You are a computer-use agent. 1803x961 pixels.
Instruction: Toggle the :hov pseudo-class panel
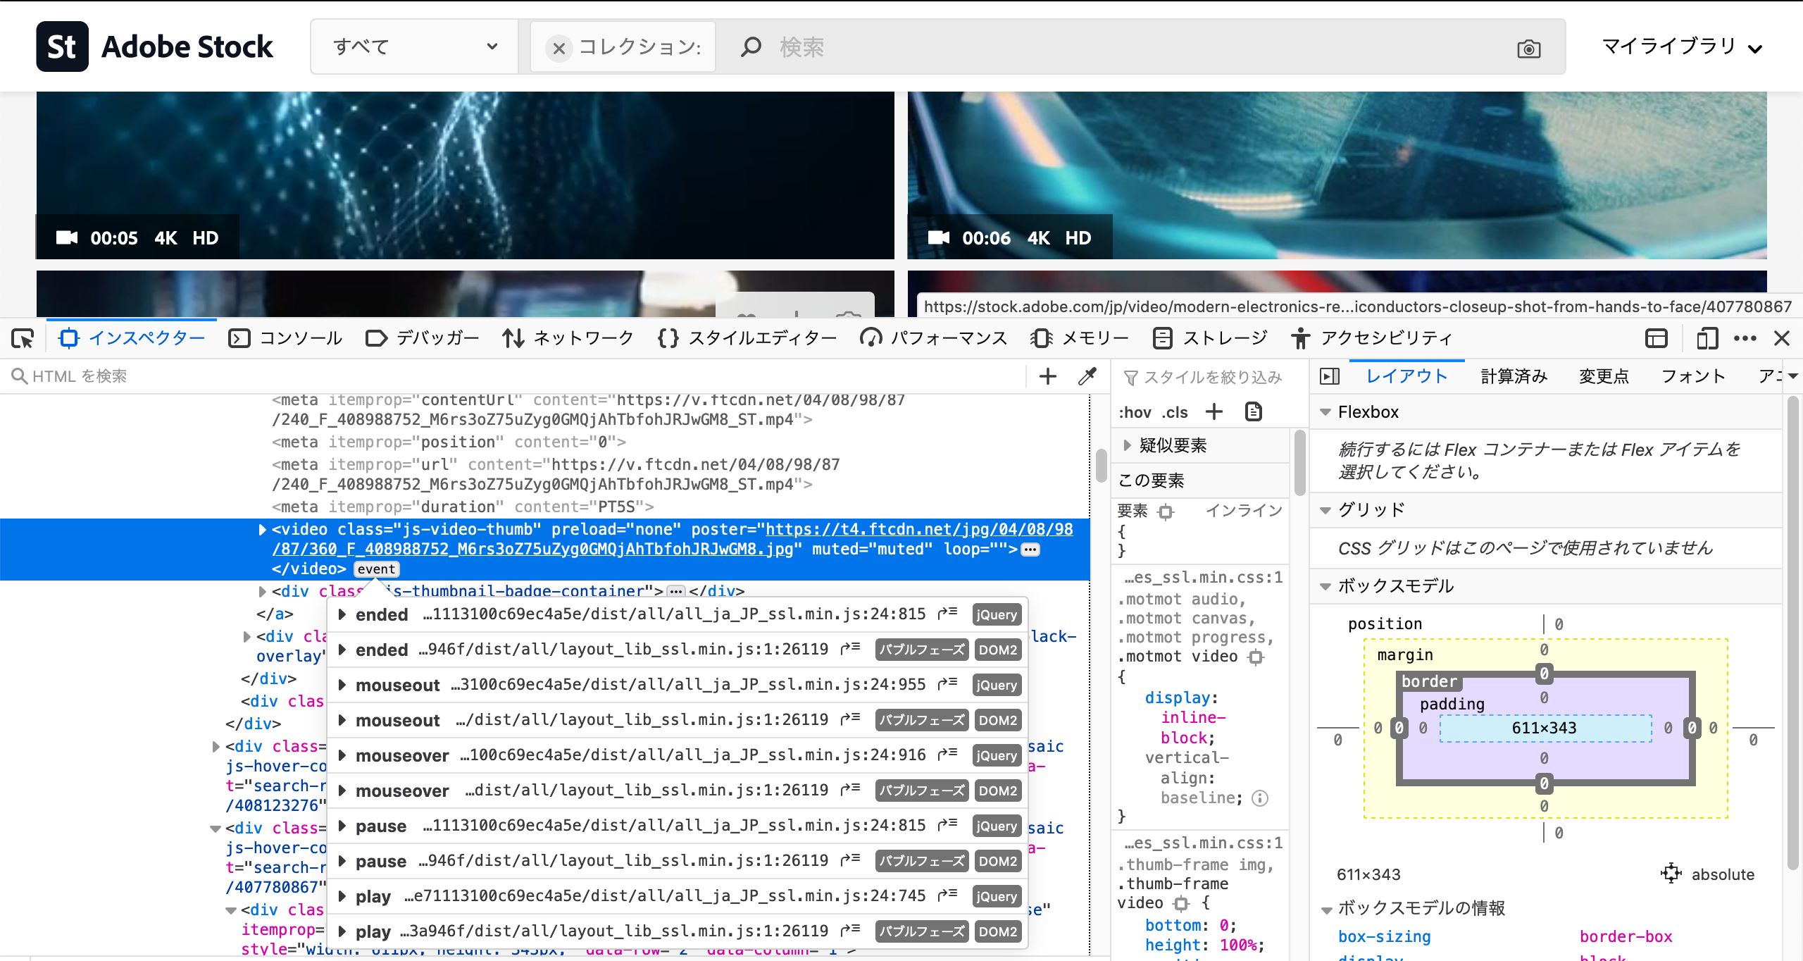(x=1134, y=412)
